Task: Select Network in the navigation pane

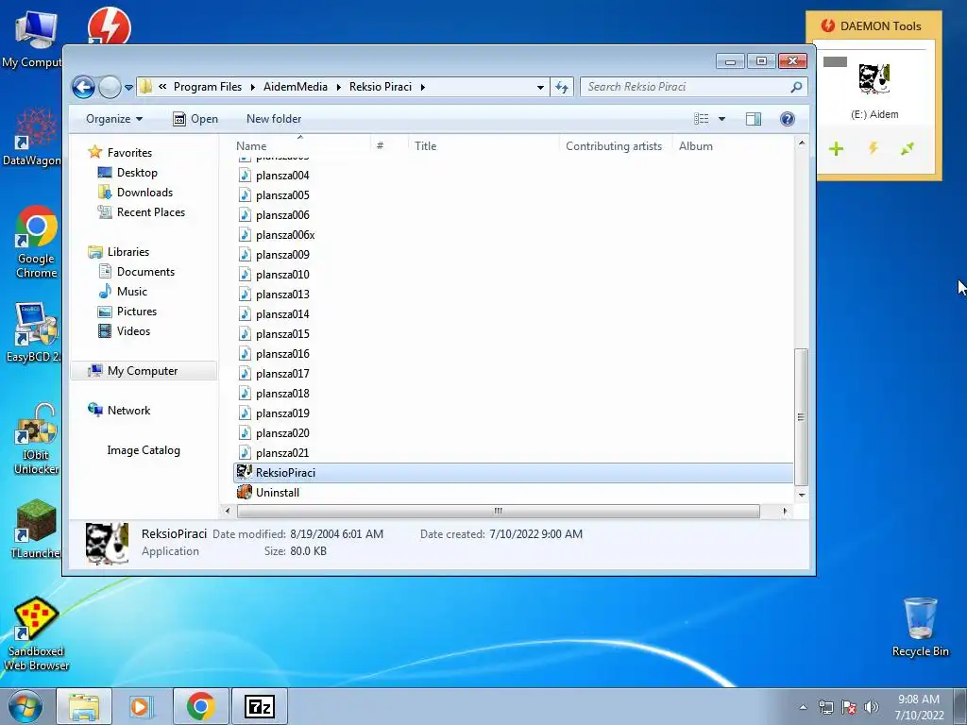Action: coord(128,411)
